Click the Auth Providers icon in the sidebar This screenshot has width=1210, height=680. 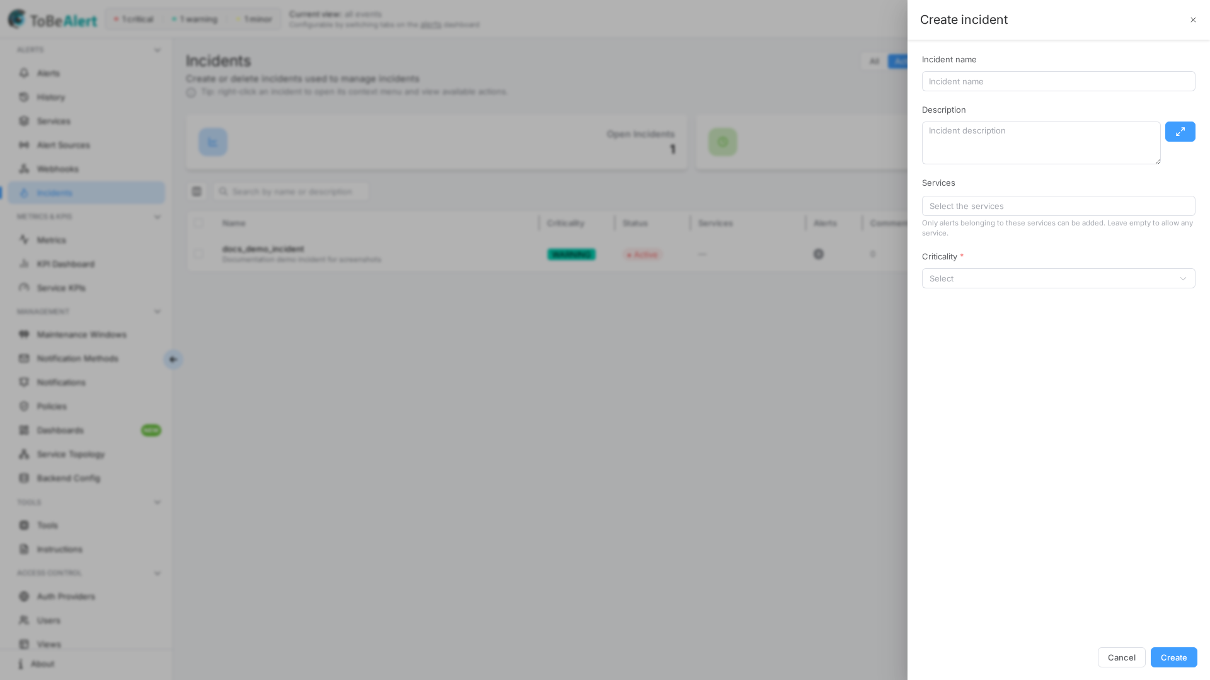click(x=24, y=596)
